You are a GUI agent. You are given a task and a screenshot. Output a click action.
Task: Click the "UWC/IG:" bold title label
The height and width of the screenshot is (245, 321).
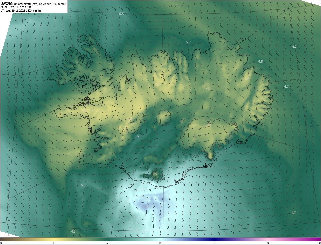pyautogui.click(x=7, y=4)
